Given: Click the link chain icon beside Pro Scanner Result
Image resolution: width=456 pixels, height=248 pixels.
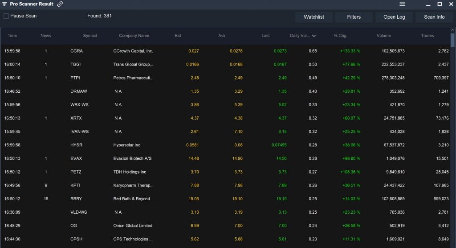Looking at the screenshot, I should coord(60,4).
